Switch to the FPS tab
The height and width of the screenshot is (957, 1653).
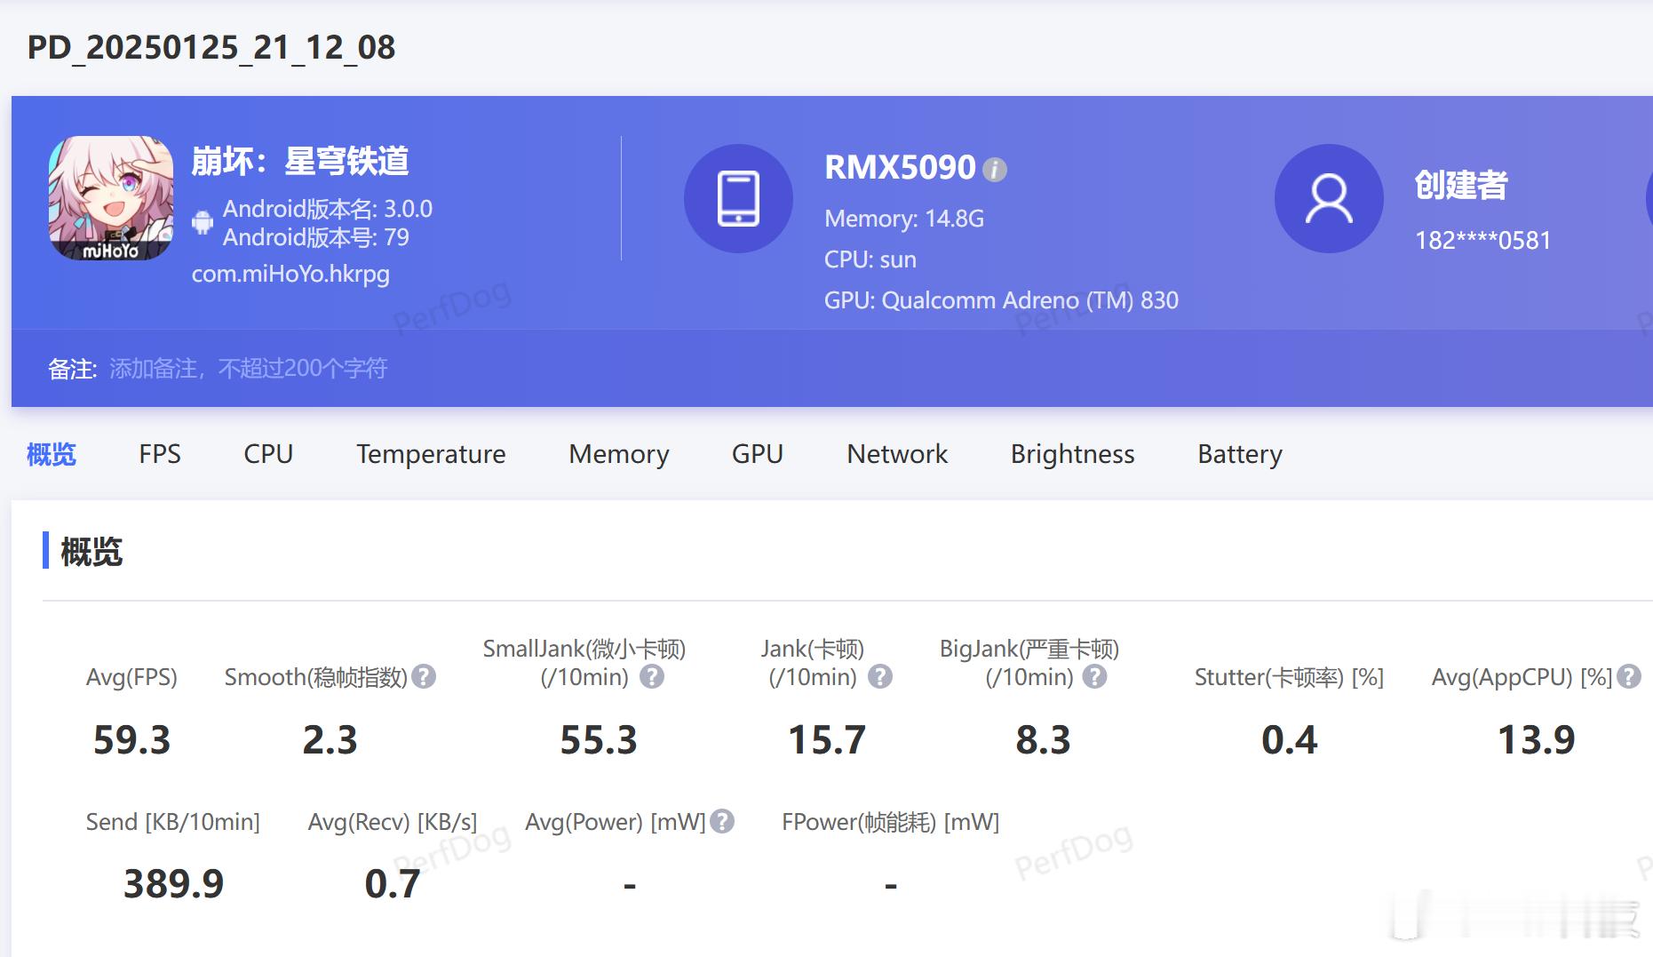[x=160, y=454]
